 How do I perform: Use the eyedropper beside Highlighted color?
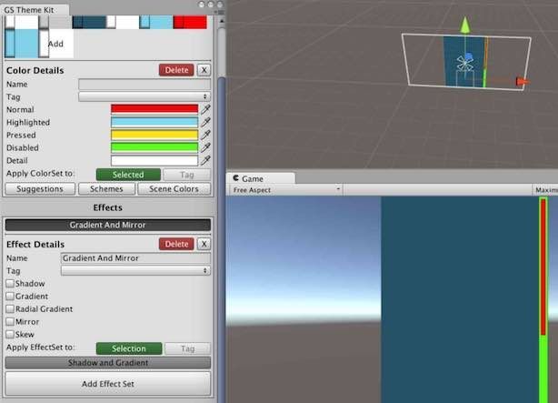pos(205,122)
